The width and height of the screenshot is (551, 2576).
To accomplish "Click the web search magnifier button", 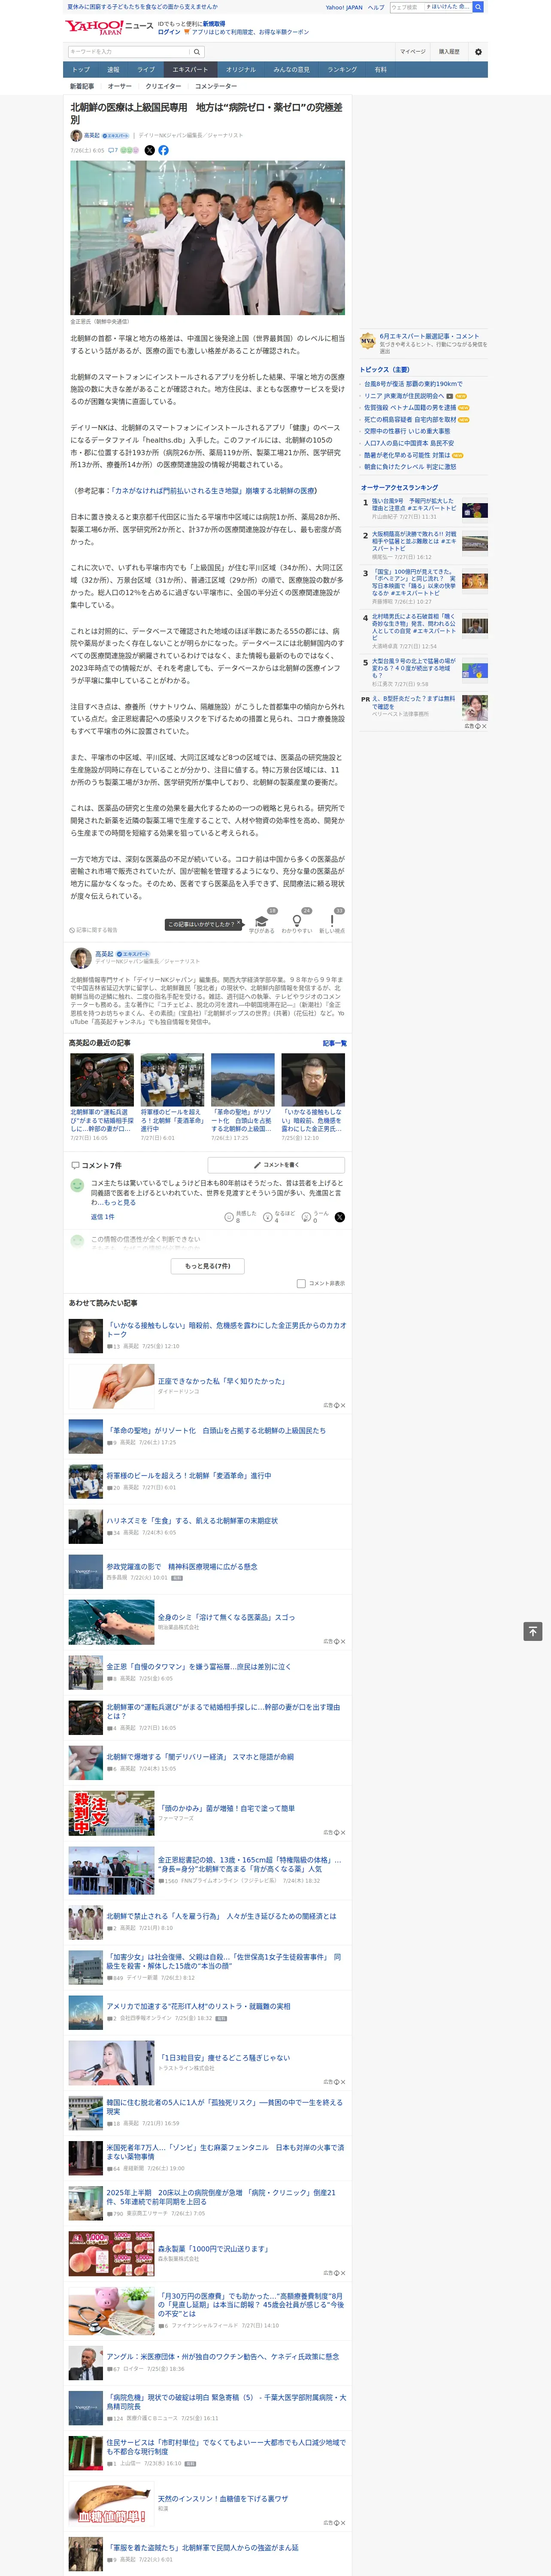I will click(478, 7).
